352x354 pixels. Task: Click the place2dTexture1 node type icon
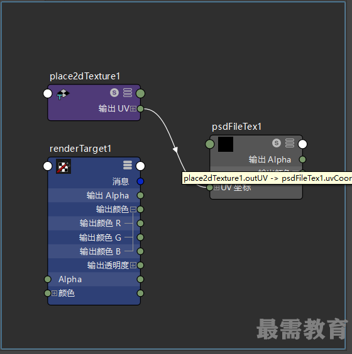click(63, 94)
